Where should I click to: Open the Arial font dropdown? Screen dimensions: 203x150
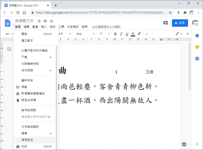click(x=85, y=34)
